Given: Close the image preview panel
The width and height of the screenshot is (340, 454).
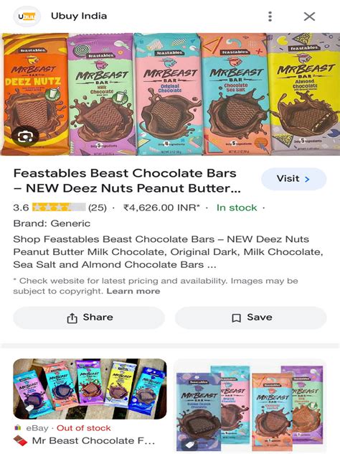Looking at the screenshot, I should click(309, 17).
